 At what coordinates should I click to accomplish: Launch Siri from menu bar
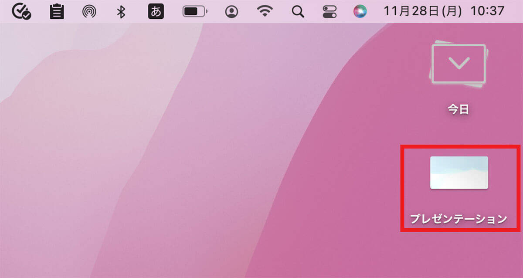360,12
